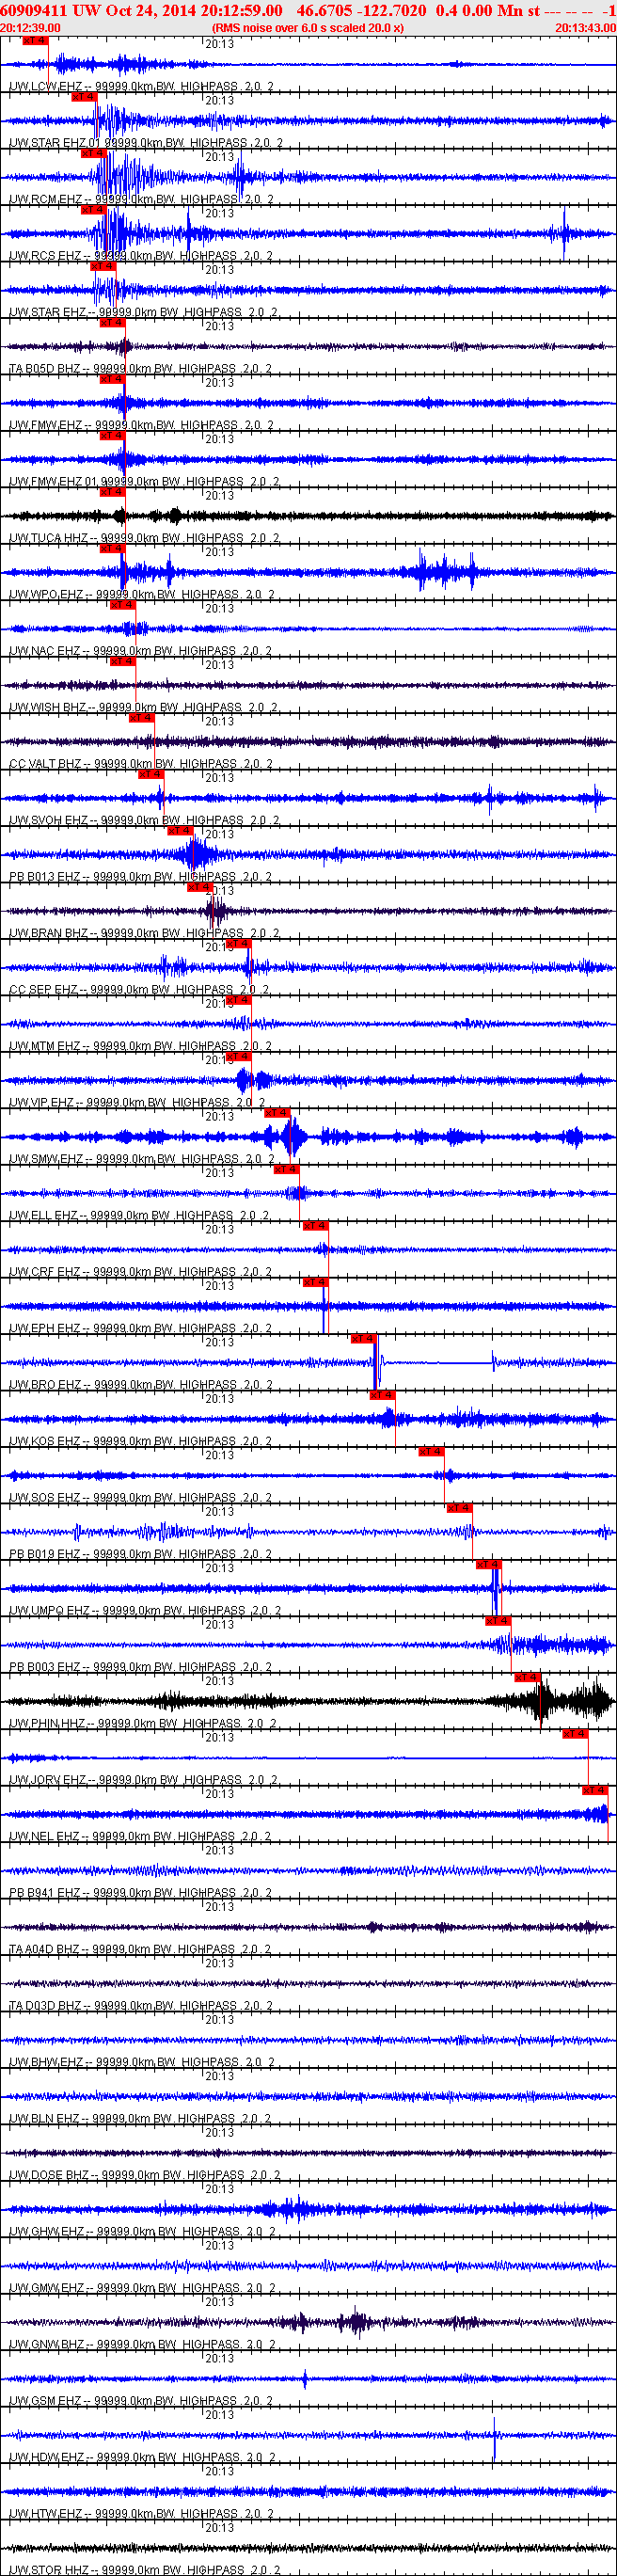Viewport: 617px width, 2576px height.
Task: Select the UW.WPO.EHZ station label
Action: (x=142, y=595)
